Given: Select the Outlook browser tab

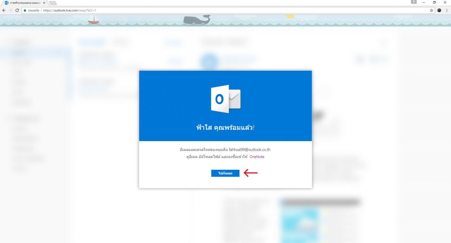Looking at the screenshot, I should (x=25, y=3).
